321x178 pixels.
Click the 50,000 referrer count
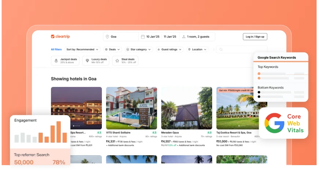click(x=24, y=162)
